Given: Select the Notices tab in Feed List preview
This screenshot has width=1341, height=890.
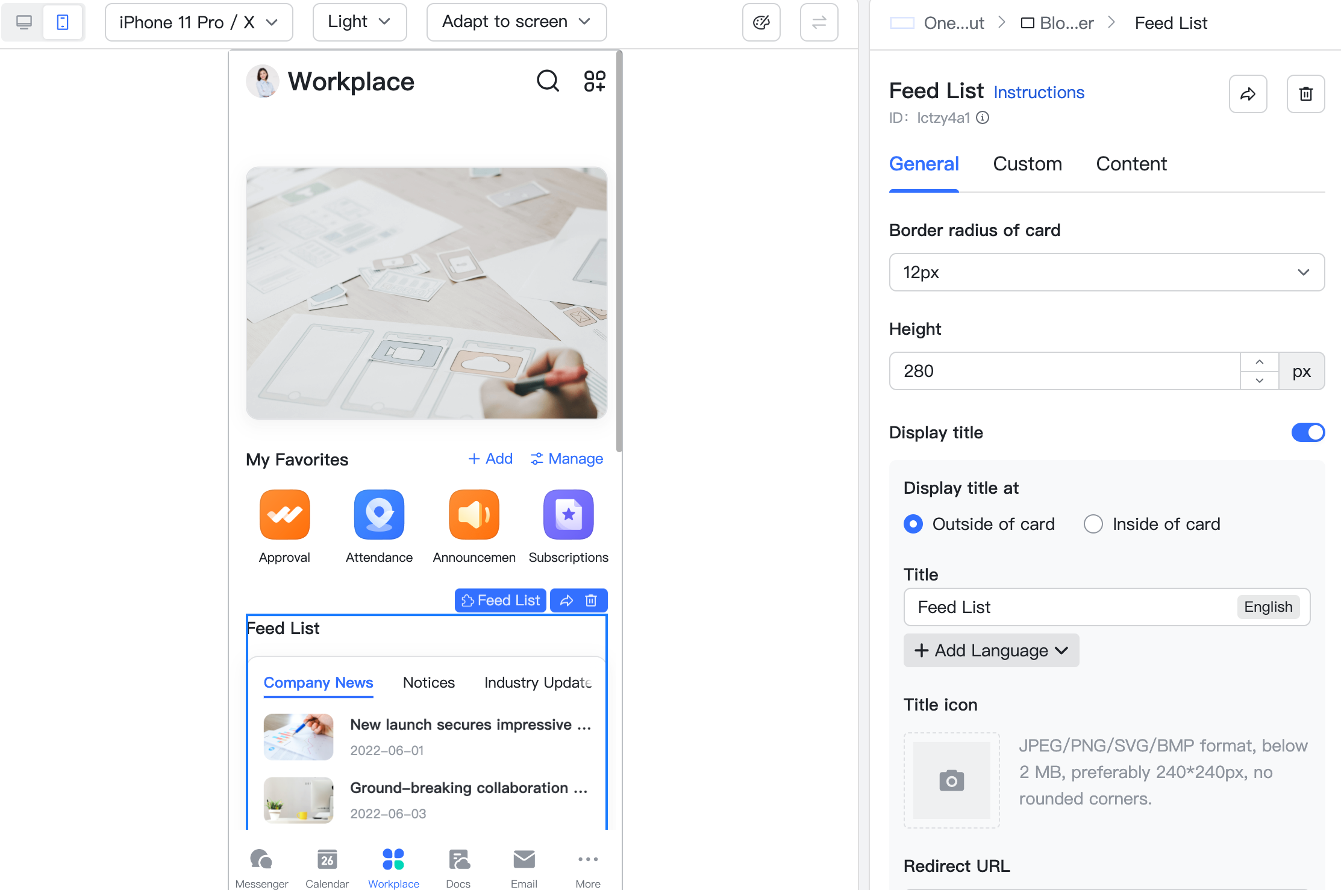Looking at the screenshot, I should click(428, 682).
